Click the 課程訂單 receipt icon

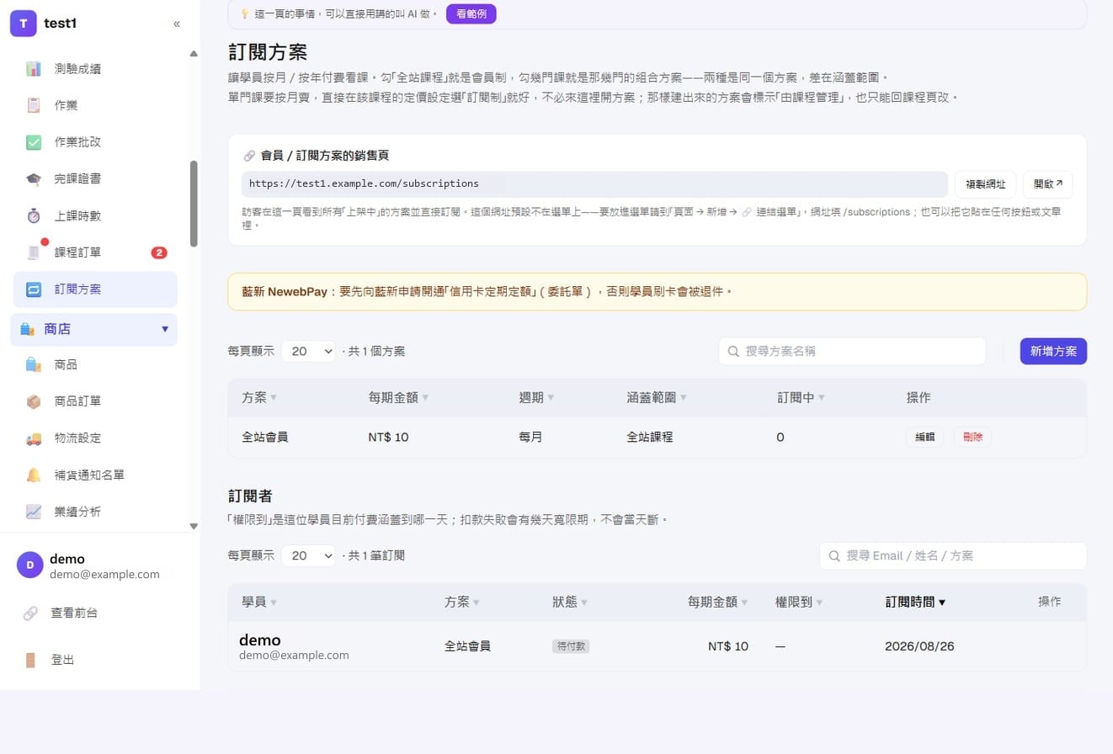(x=34, y=252)
